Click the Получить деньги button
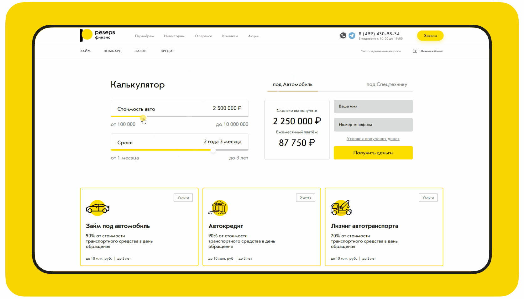524x299 pixels. click(x=373, y=153)
